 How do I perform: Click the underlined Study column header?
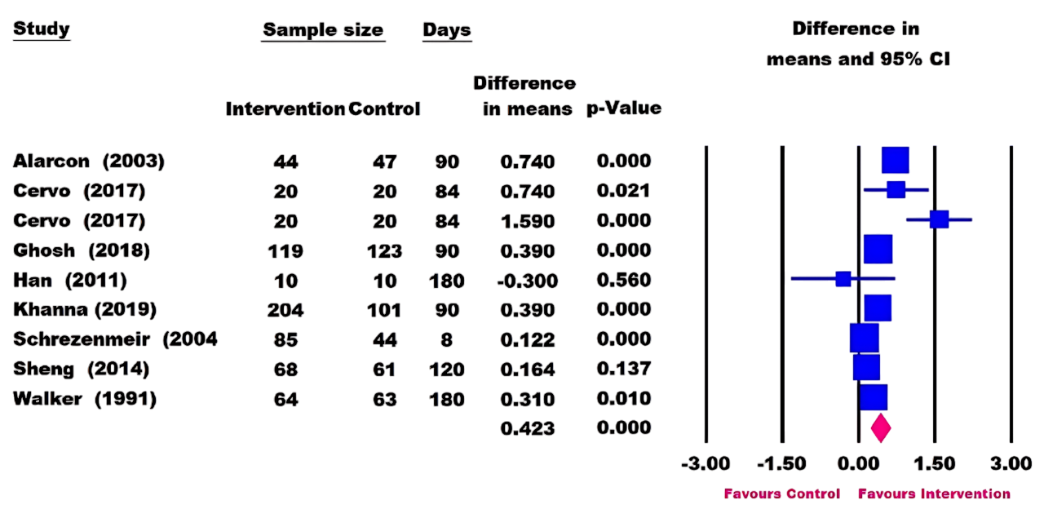tap(42, 30)
